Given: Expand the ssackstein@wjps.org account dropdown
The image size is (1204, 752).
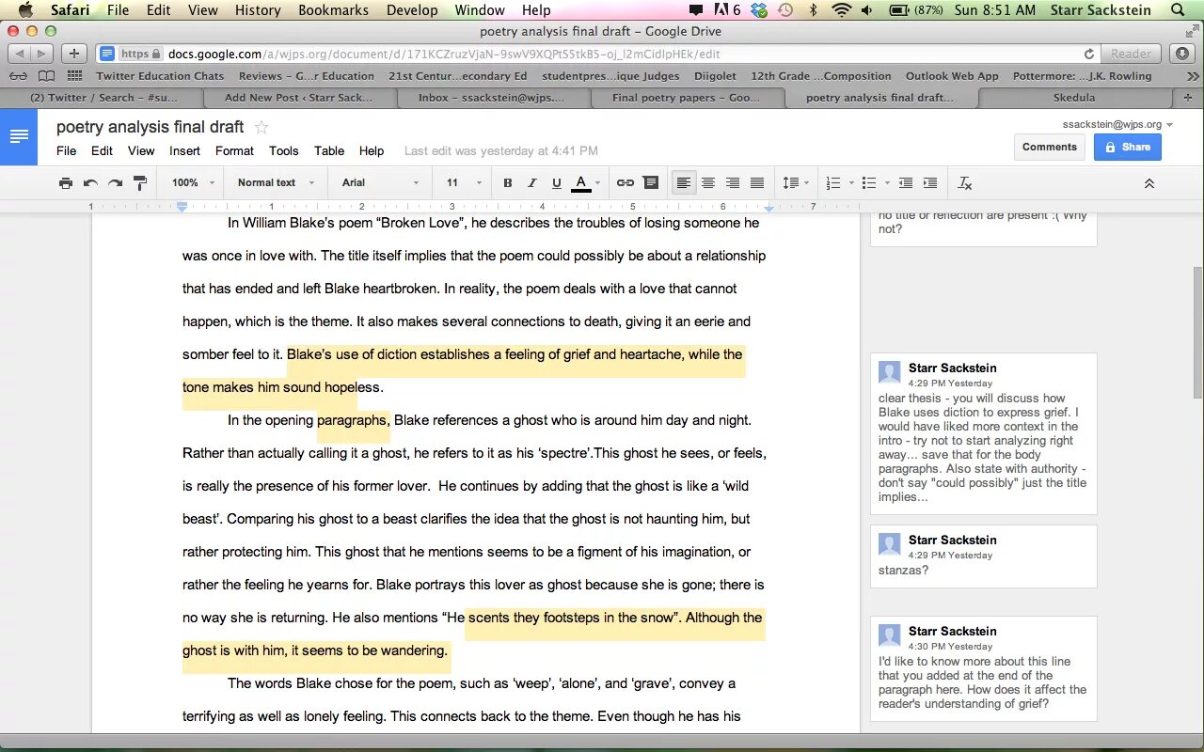Looking at the screenshot, I should click(x=1118, y=124).
